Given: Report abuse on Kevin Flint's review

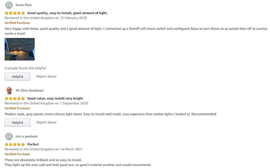Looking at the screenshot, I should pyautogui.click(x=46, y=76).
